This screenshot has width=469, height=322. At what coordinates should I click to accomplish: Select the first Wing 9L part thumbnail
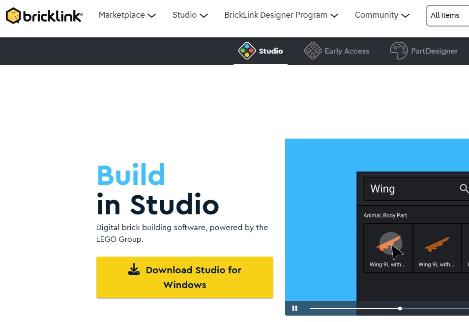click(388, 248)
